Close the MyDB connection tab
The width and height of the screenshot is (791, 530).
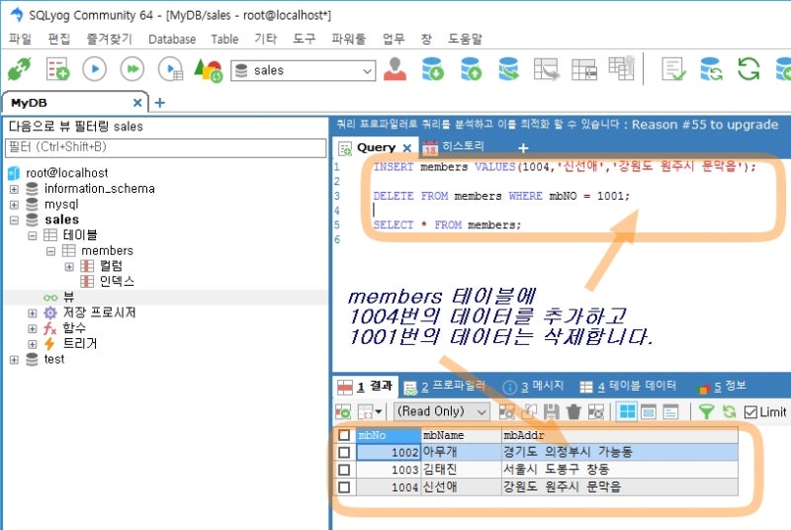[x=136, y=103]
